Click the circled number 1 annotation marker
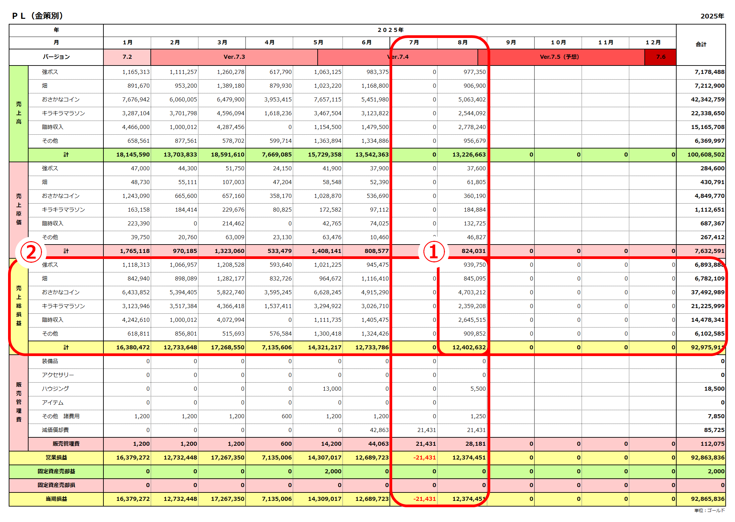735x522 pixels. pyautogui.click(x=433, y=252)
